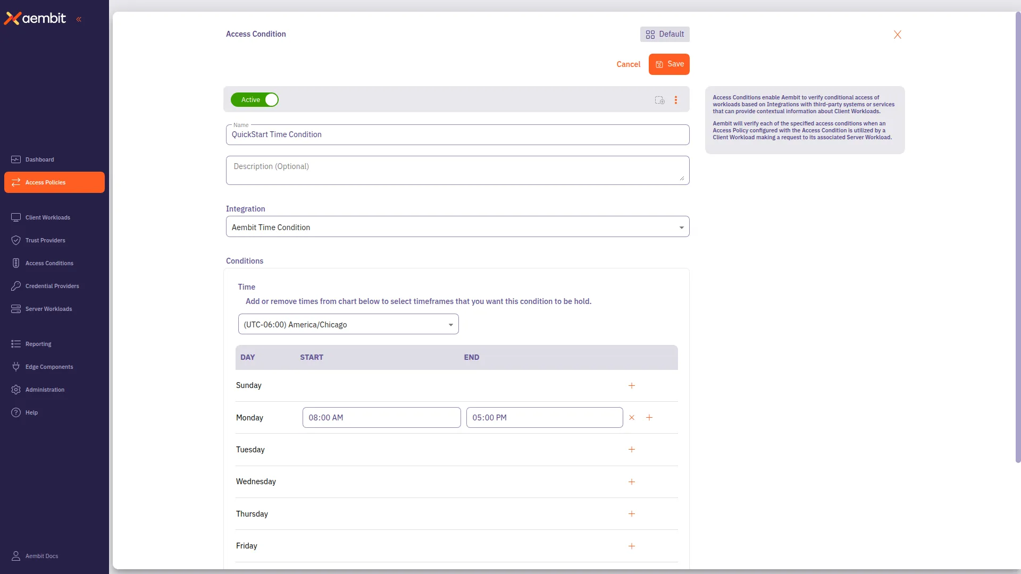
Task: Click the Description text area
Action: [x=458, y=170]
